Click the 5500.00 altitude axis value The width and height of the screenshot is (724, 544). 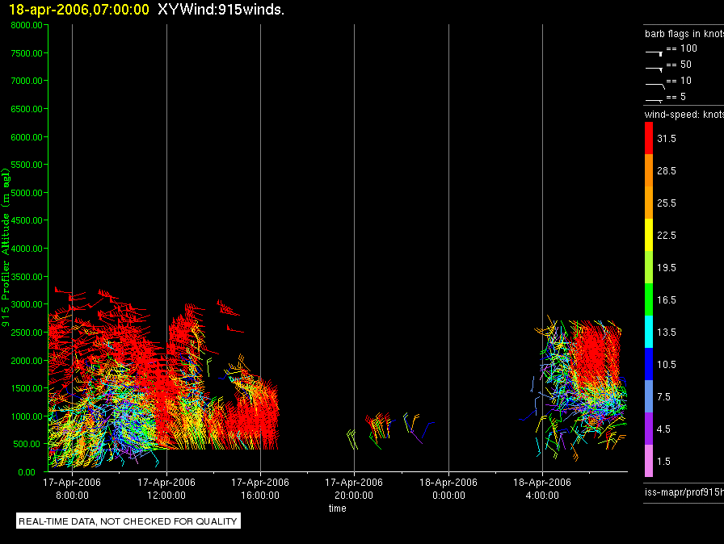(x=27, y=165)
